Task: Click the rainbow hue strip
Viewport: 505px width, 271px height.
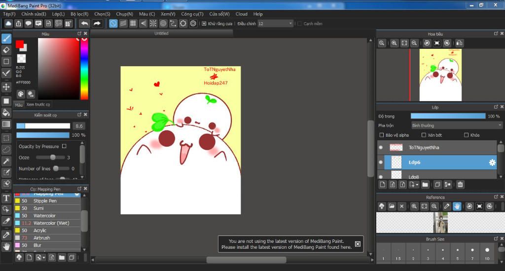Action: coord(84,69)
